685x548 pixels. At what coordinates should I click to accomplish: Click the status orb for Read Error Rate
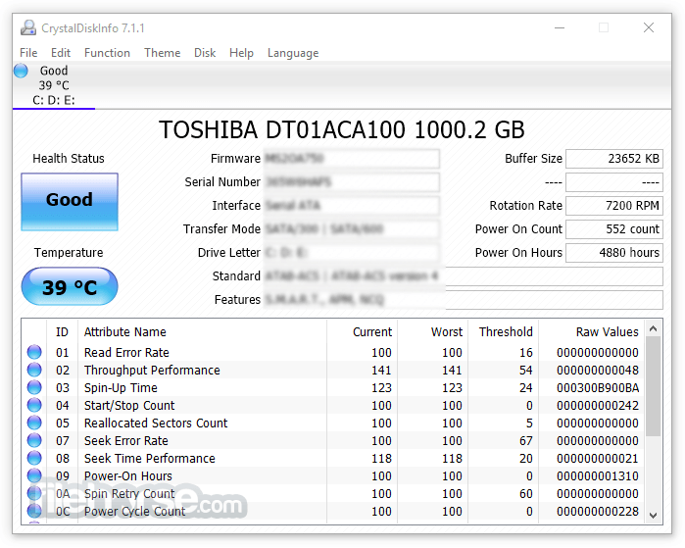coord(34,352)
